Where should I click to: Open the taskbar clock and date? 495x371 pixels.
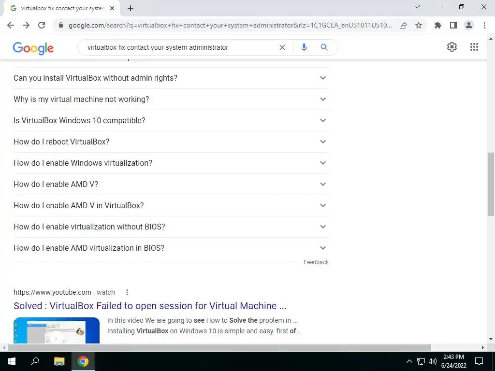[x=453, y=361]
